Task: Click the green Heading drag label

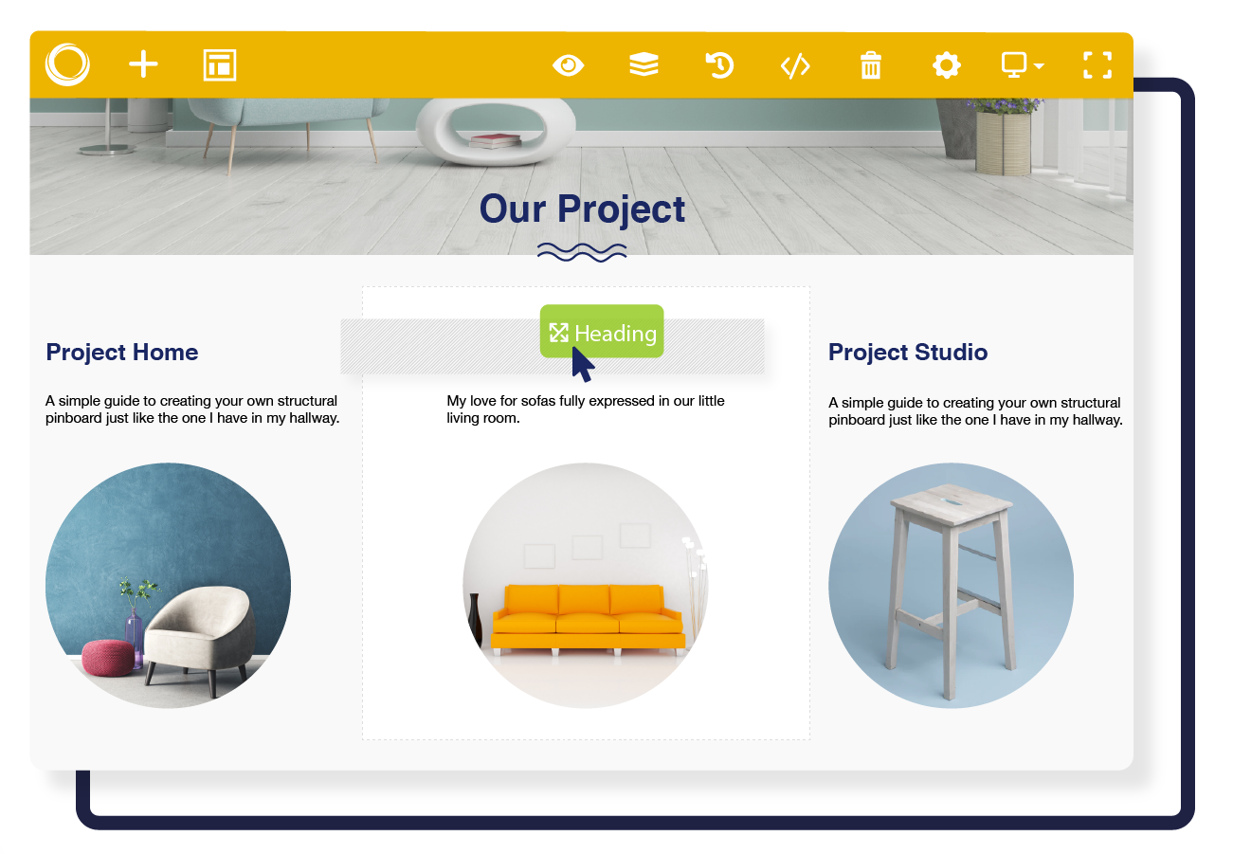Action: (602, 332)
